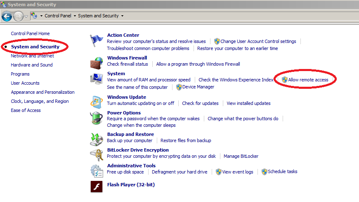This screenshot has height=202, width=359.
Task: Open the Backup and Restore icon
Action: click(96, 139)
